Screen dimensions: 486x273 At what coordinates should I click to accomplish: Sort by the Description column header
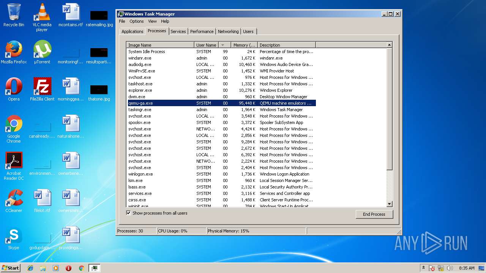tap(287, 45)
